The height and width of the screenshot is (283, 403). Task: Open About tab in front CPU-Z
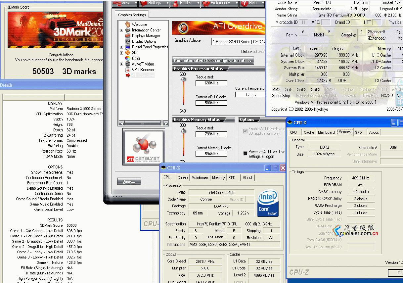coord(247,178)
